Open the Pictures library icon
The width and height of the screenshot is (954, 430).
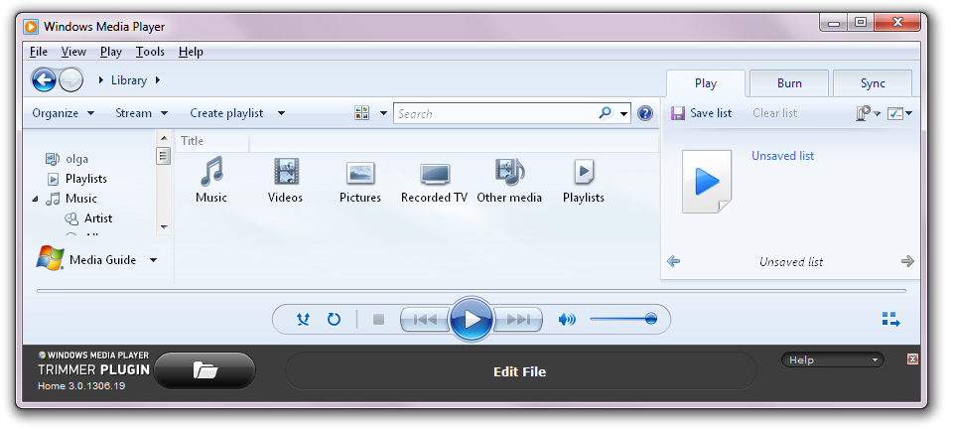pyautogui.click(x=360, y=174)
